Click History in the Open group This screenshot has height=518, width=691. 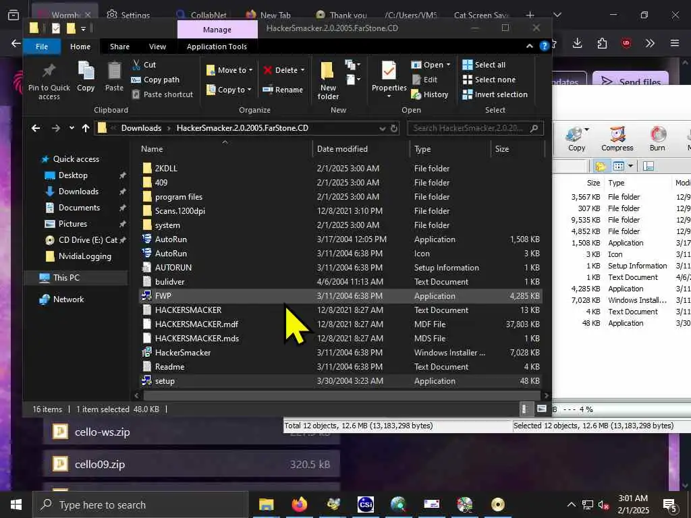tap(430, 94)
